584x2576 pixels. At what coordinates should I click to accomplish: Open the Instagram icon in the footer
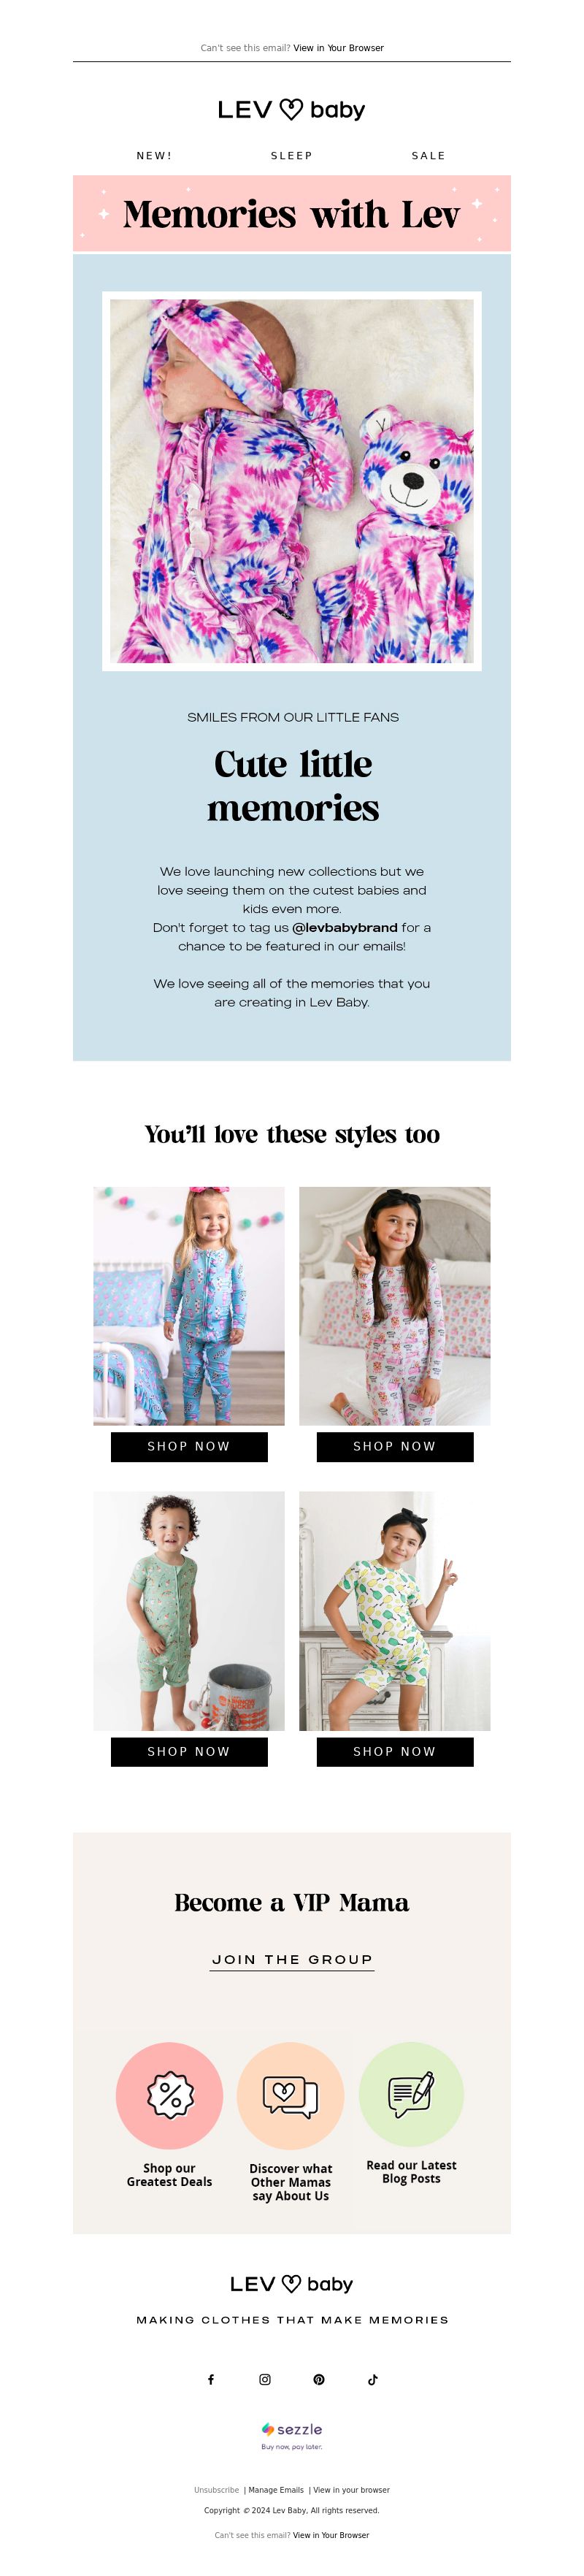coord(265,2379)
